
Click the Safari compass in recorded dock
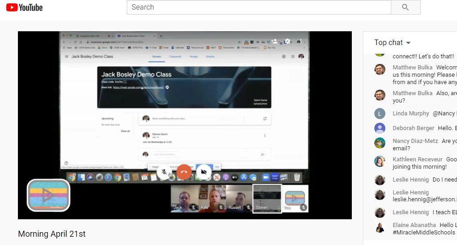tap(108, 177)
